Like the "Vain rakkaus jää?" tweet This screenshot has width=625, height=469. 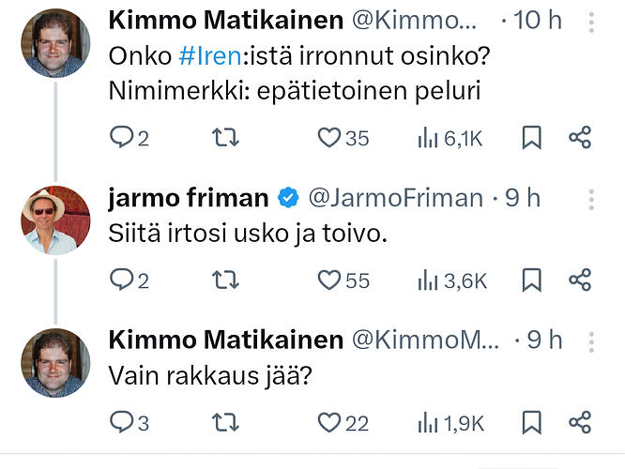(328, 423)
